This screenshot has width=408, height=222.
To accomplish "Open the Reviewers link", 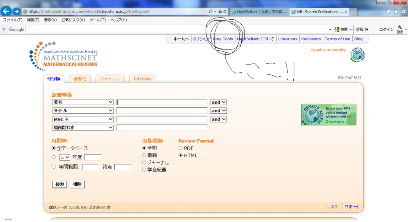I will pos(311,39).
